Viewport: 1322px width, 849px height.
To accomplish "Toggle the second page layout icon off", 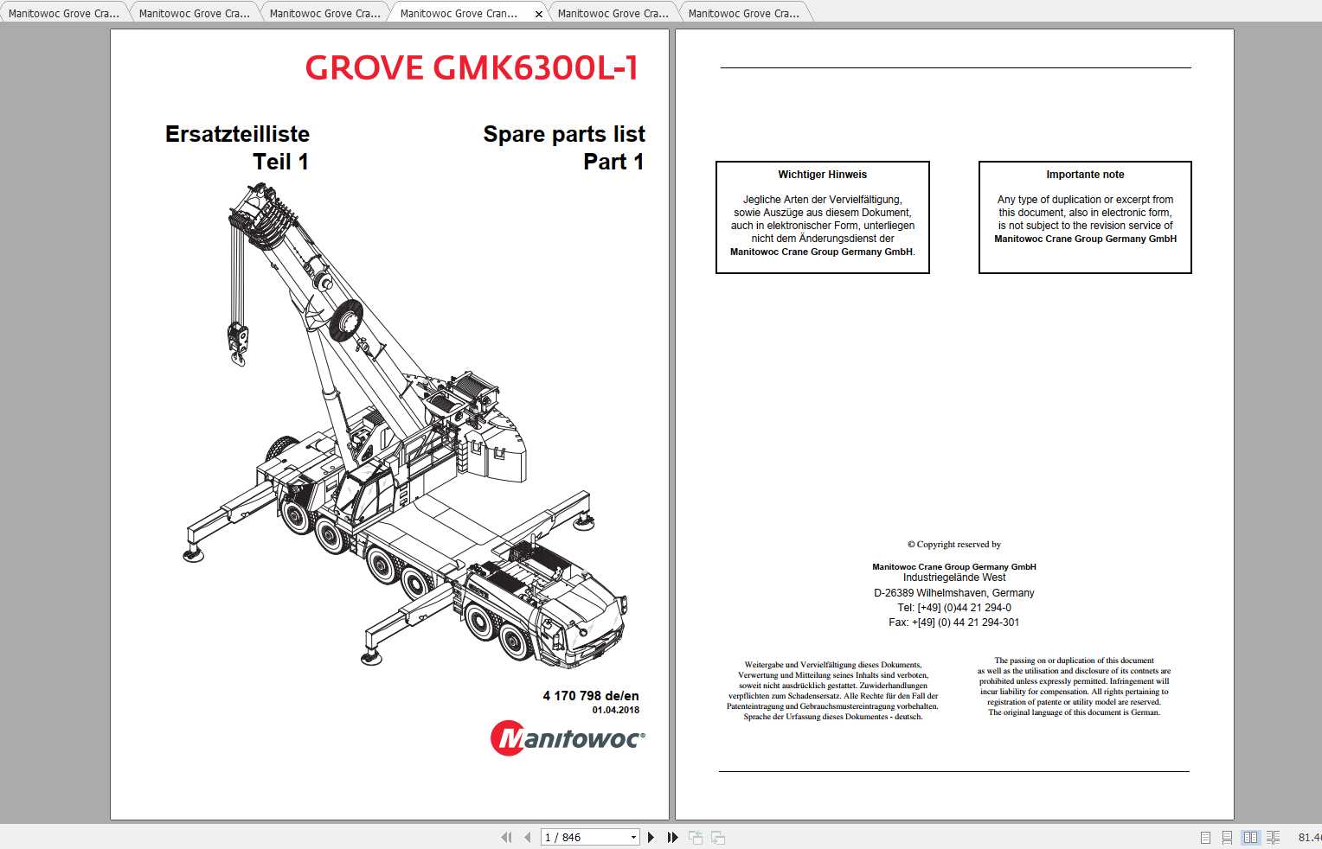I will pyautogui.click(x=1227, y=837).
